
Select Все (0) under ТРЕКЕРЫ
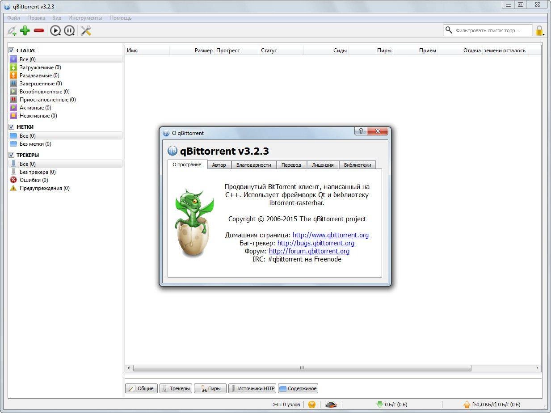point(65,164)
